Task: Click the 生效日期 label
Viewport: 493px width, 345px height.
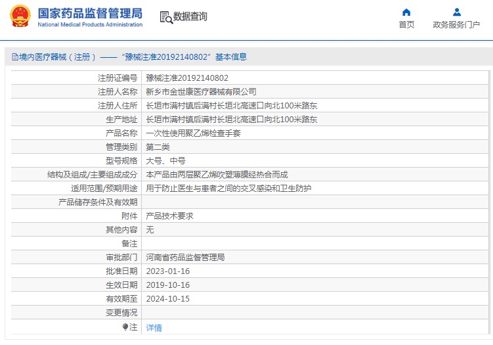Action: (121, 285)
